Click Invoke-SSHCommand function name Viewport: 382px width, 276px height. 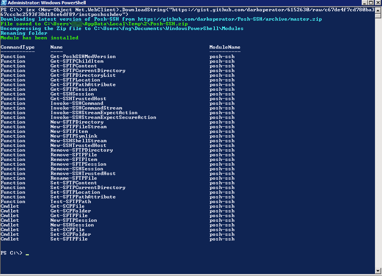click(77, 103)
